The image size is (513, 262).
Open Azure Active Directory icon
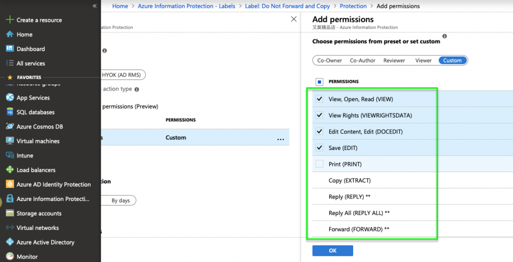pos(9,242)
